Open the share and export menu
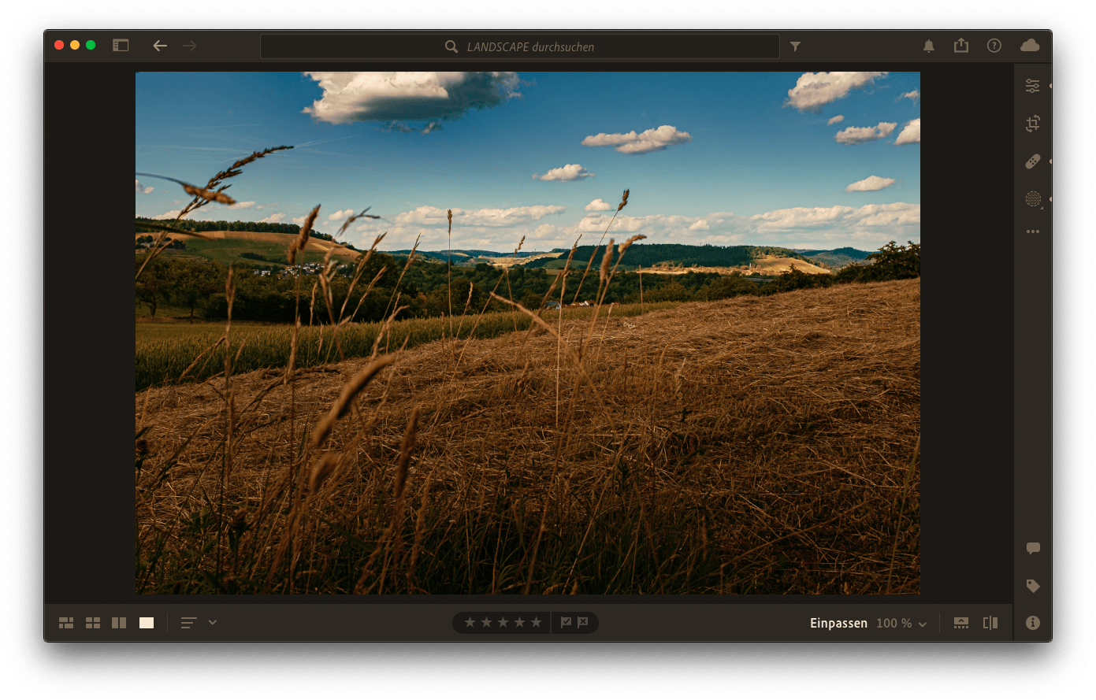 point(961,45)
